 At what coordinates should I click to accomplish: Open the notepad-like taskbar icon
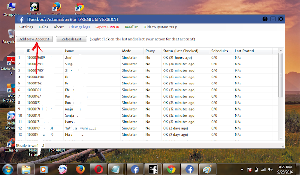pyautogui.click(x=116, y=169)
